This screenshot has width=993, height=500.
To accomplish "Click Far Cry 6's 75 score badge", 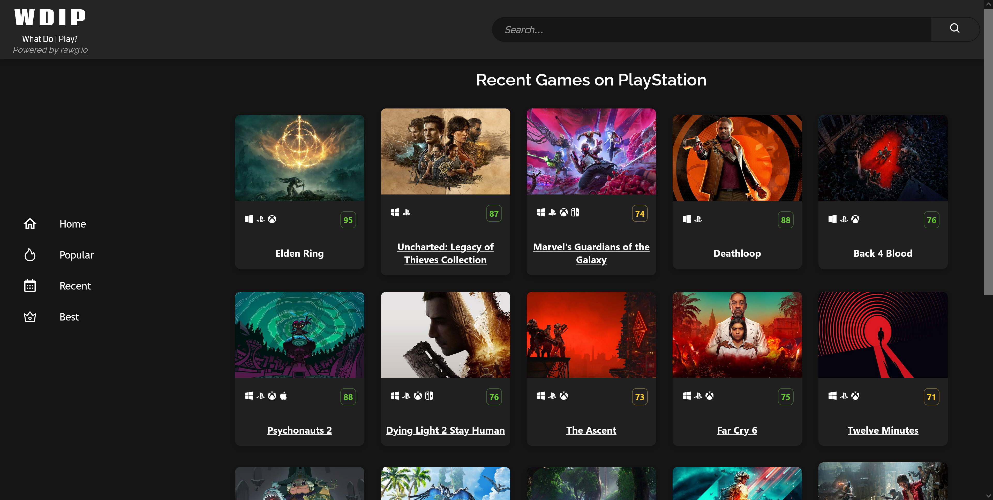I will point(785,397).
